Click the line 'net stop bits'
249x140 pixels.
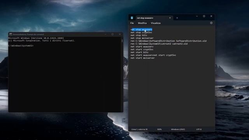139,35
